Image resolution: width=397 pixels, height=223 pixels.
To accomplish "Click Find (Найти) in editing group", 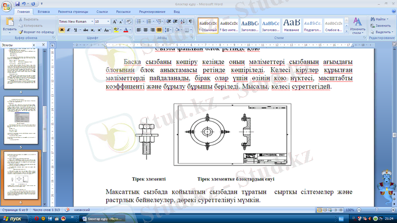I will pos(380,19).
